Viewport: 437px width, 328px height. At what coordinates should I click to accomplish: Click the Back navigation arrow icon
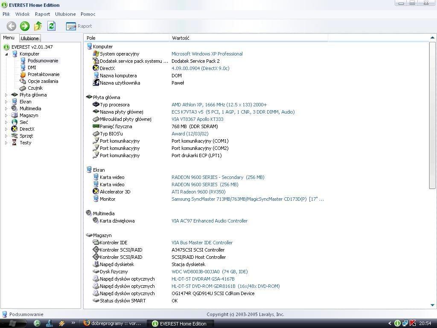point(12,26)
